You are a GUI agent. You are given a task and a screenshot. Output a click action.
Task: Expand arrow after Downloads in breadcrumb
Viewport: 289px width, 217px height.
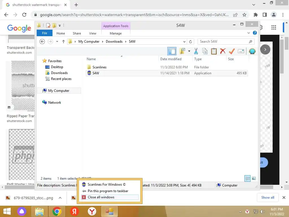126,42
